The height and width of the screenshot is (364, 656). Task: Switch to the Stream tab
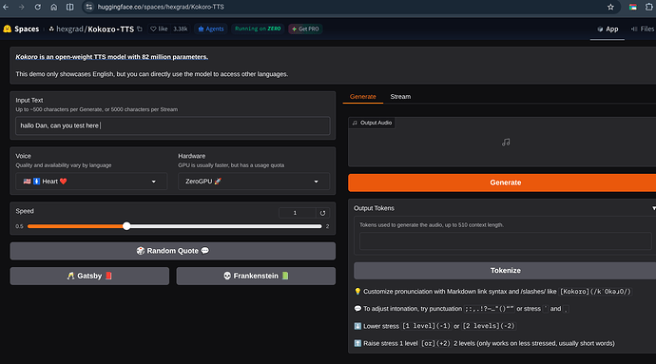[x=400, y=97]
